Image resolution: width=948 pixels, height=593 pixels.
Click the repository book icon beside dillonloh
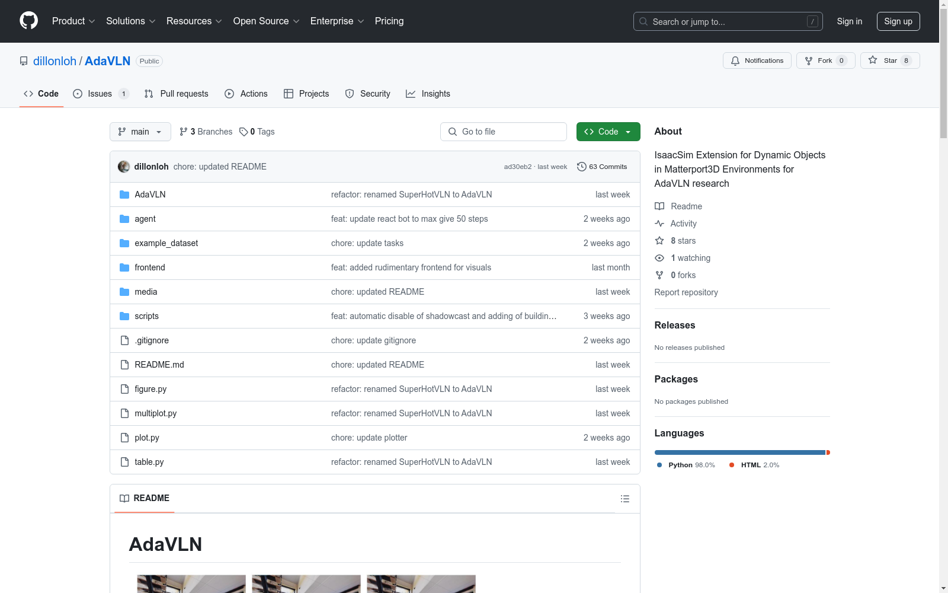(x=24, y=61)
